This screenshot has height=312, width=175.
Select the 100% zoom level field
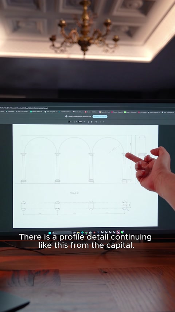[80, 122]
